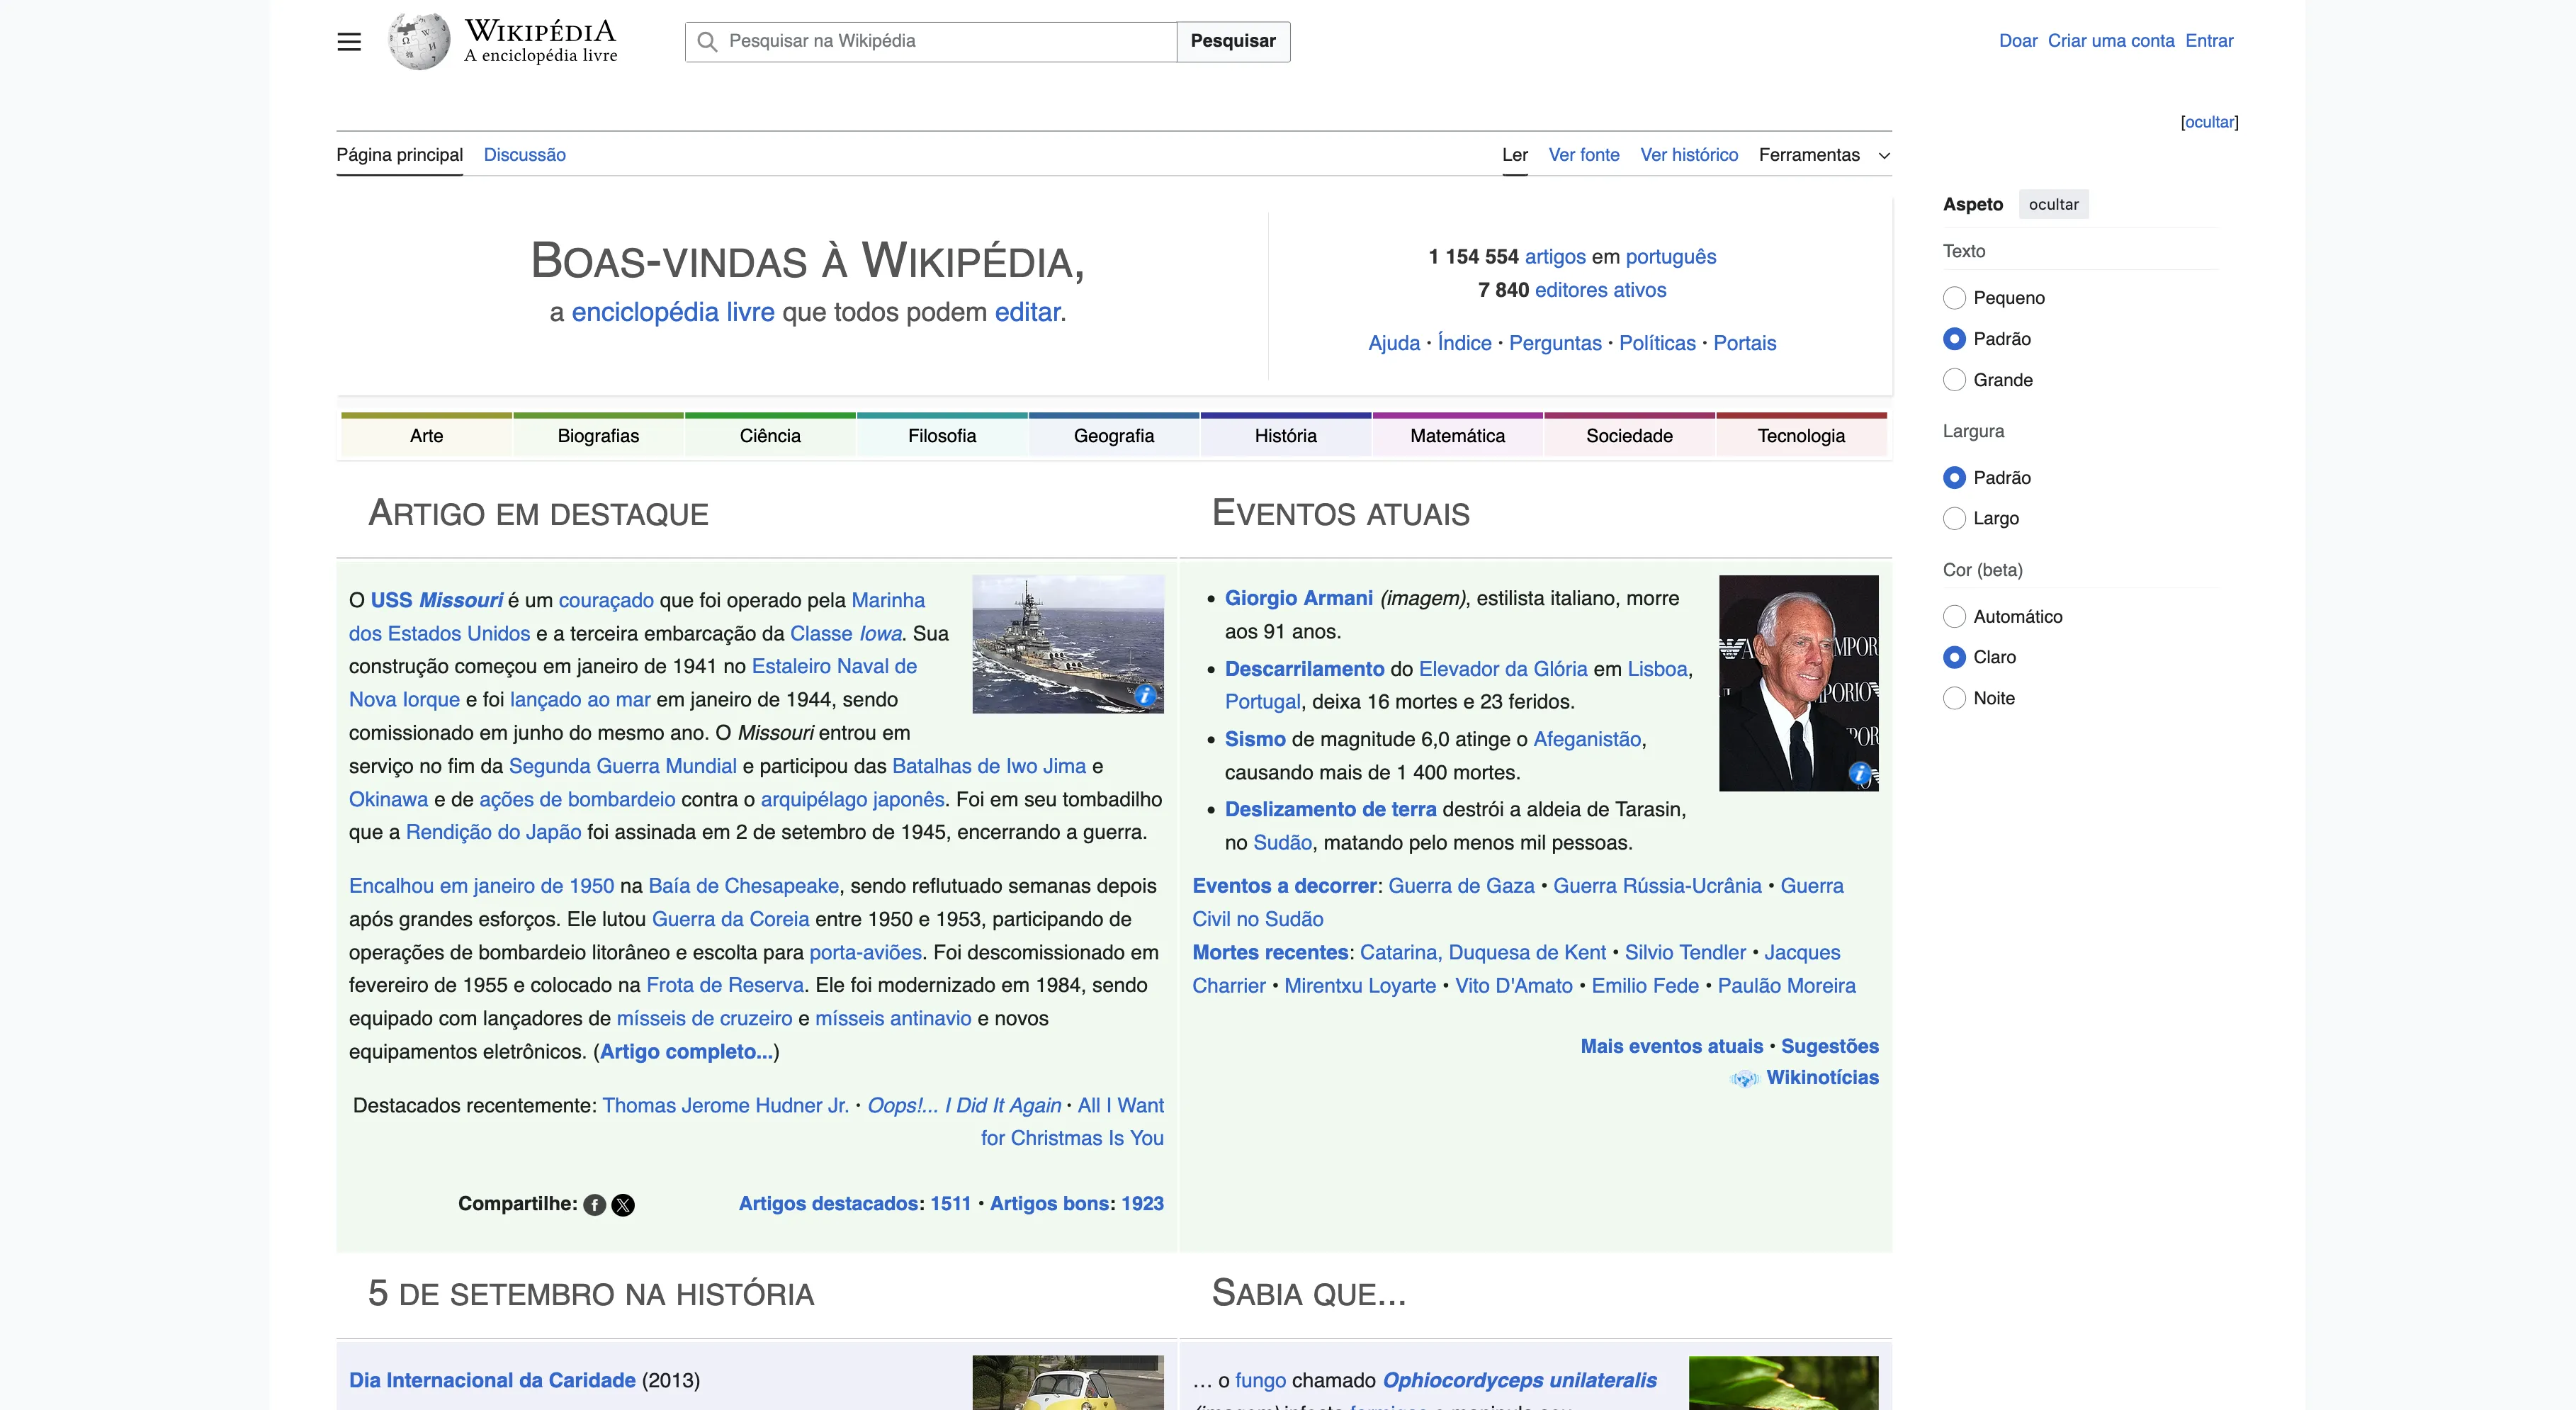Expand the Ferramentas dropdown

1824,155
